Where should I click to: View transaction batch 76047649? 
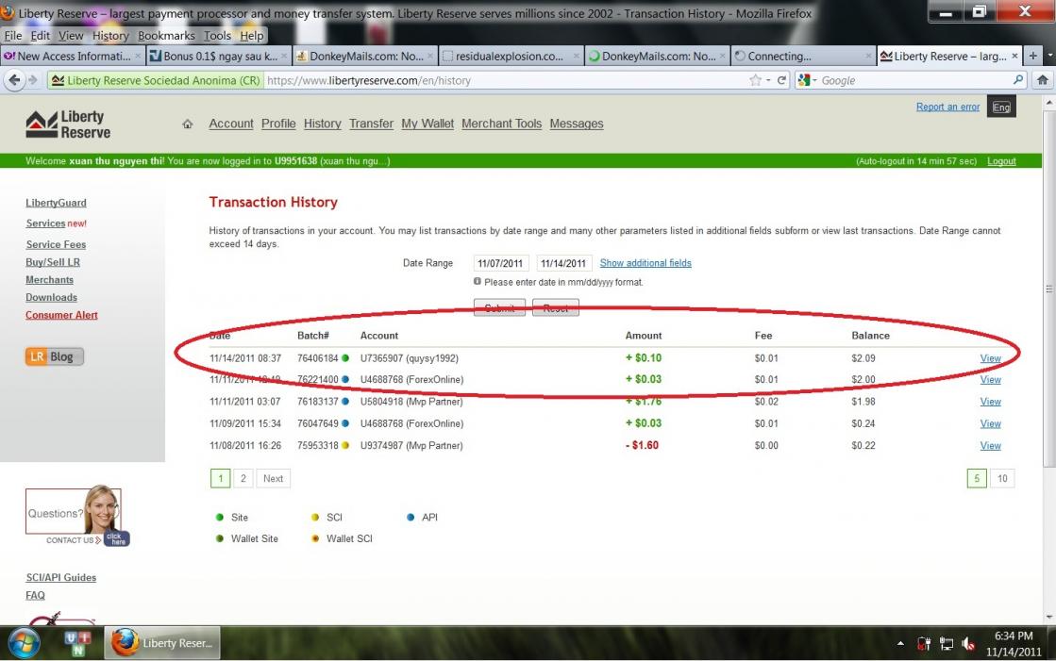(x=990, y=423)
